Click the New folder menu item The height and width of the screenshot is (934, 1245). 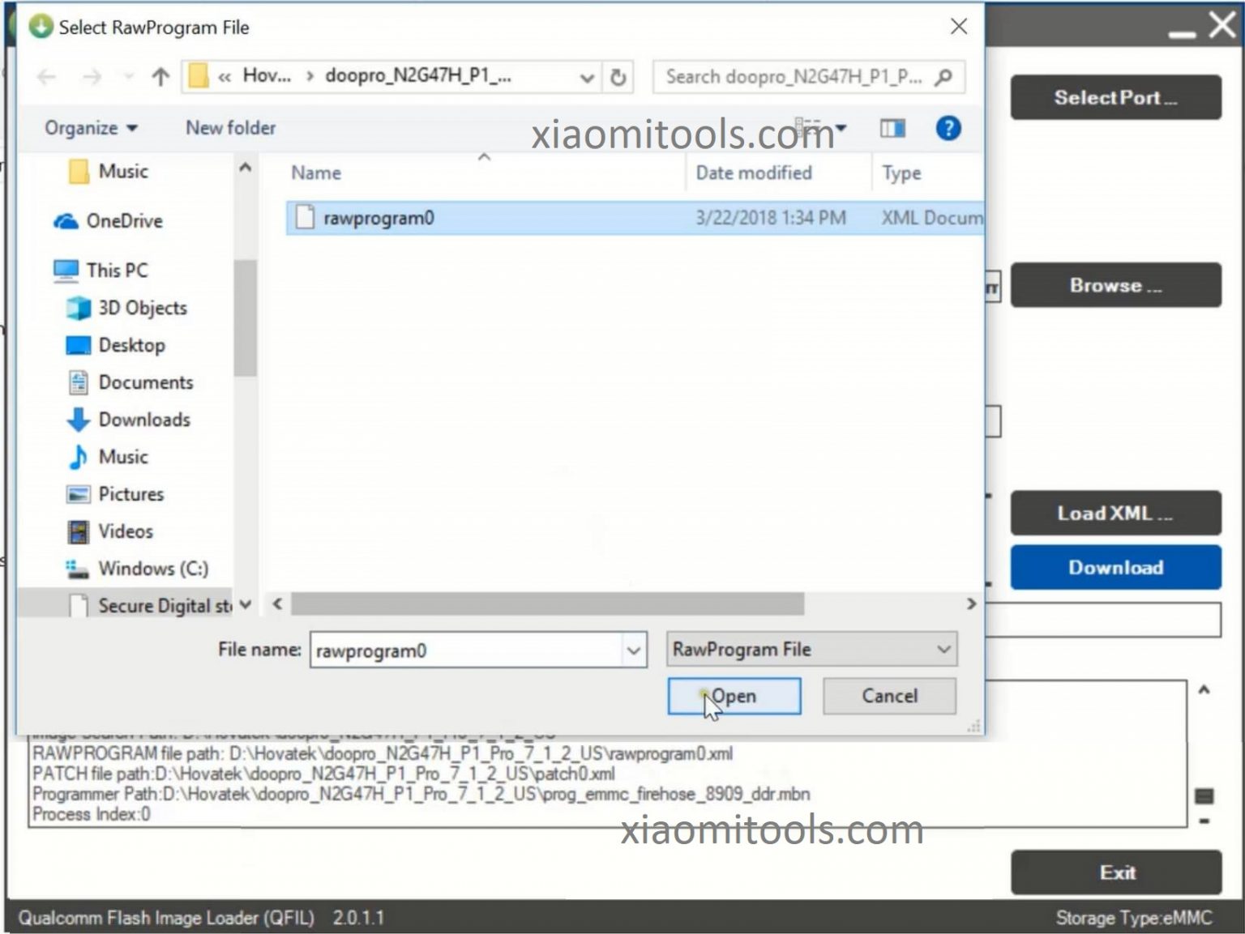(x=229, y=127)
